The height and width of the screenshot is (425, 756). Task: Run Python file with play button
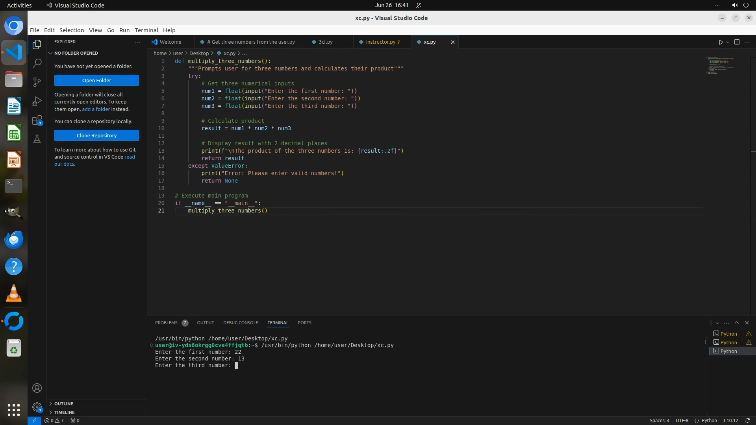point(721,42)
